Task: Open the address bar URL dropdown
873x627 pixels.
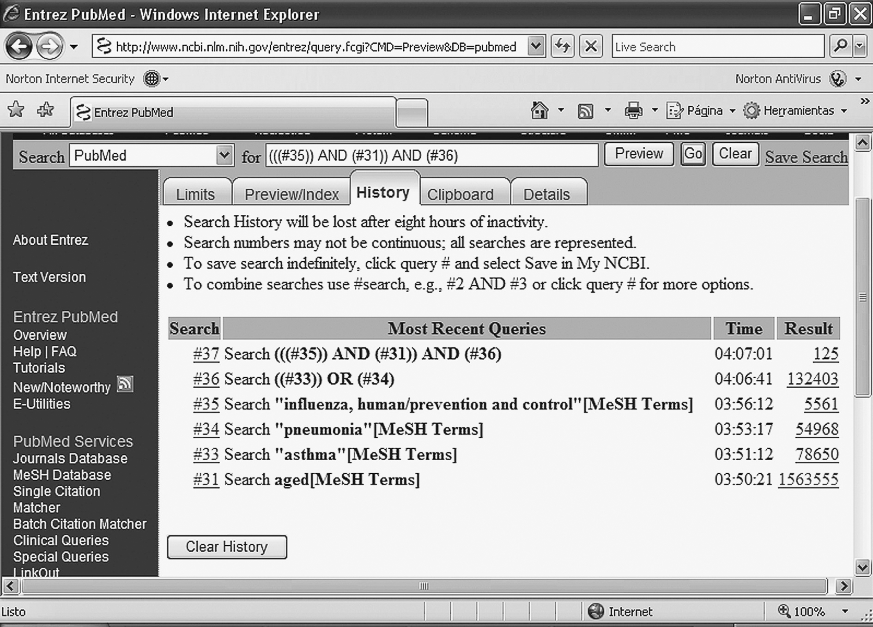Action: pyautogui.click(x=535, y=46)
